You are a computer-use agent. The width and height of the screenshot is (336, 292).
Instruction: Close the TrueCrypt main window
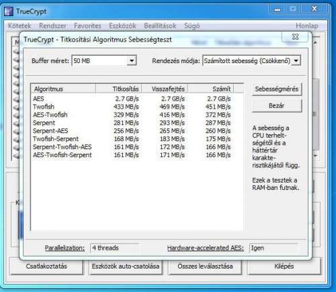(314, 9)
